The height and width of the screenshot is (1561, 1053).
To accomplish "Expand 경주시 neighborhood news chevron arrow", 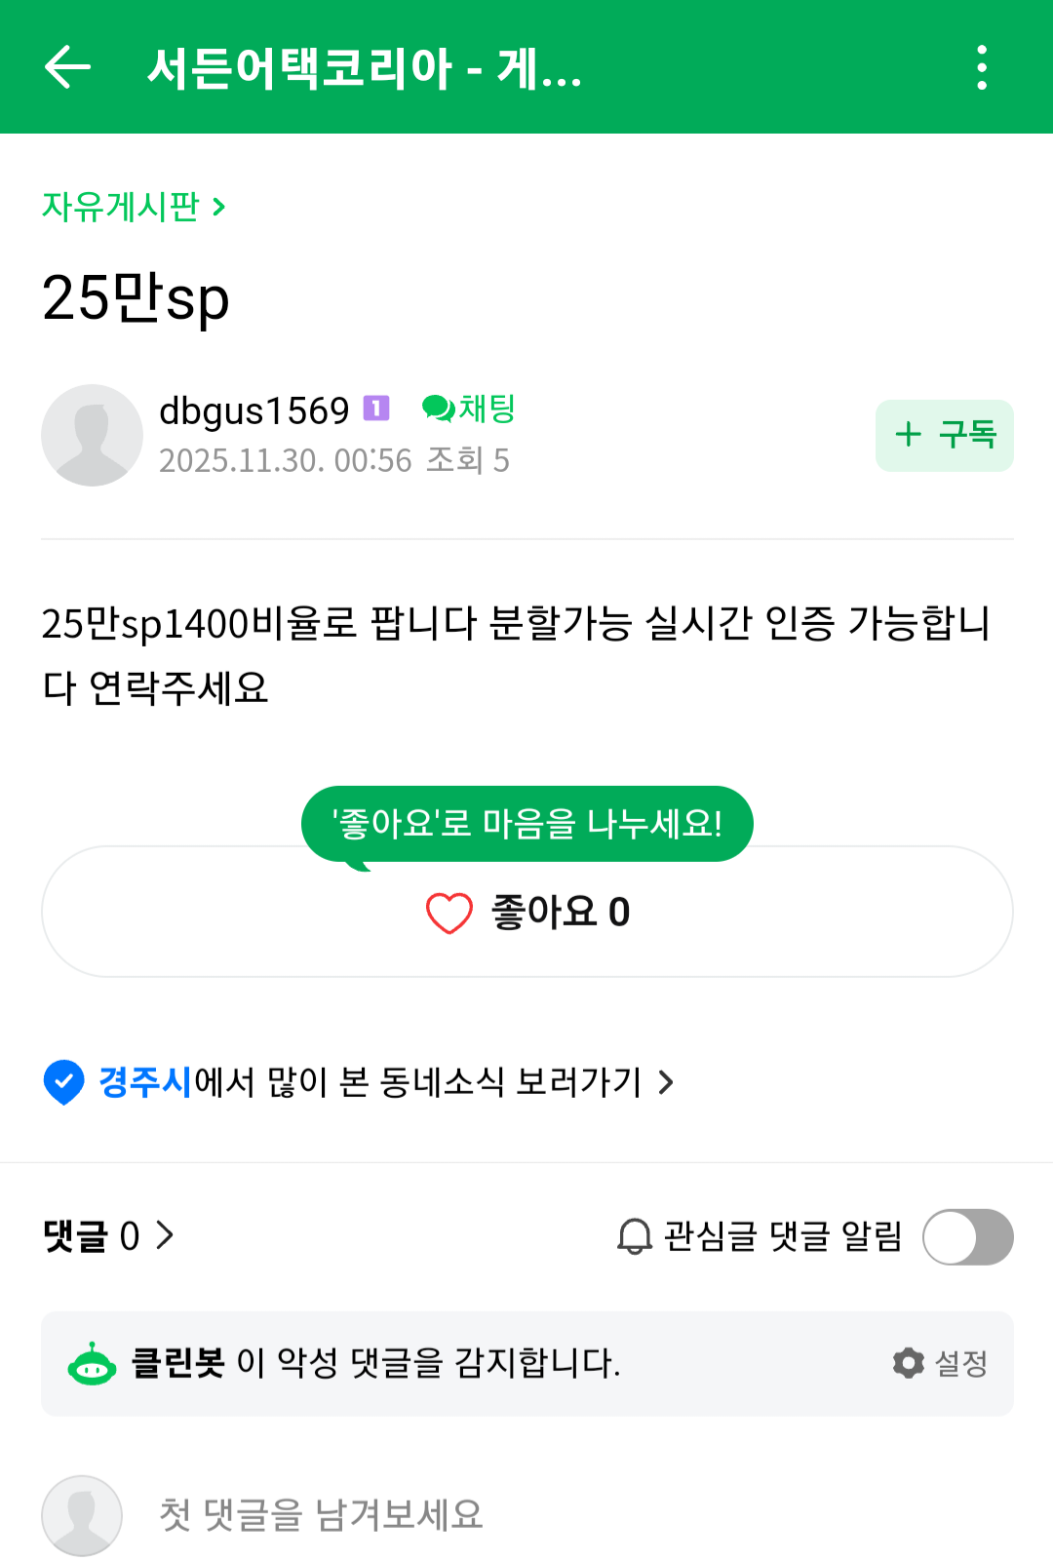I will click(666, 1082).
